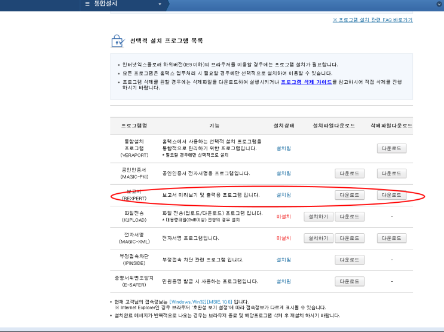The width and height of the screenshot is (444, 332).
Task: Download the MAGIC-XML delete file
Action: pyautogui.click(x=391, y=238)
